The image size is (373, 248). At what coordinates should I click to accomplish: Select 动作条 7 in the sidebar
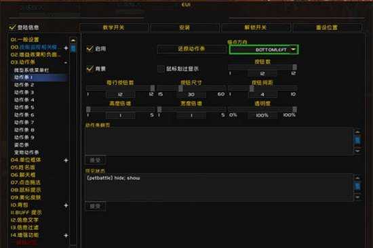(x=24, y=123)
